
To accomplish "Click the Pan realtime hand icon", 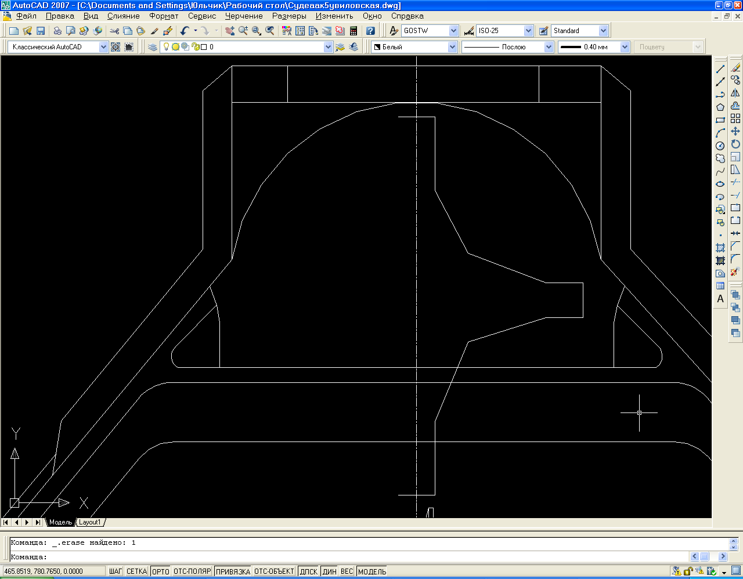I will pos(230,31).
